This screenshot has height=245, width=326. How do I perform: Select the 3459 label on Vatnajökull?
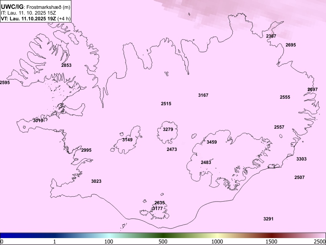point(212,142)
